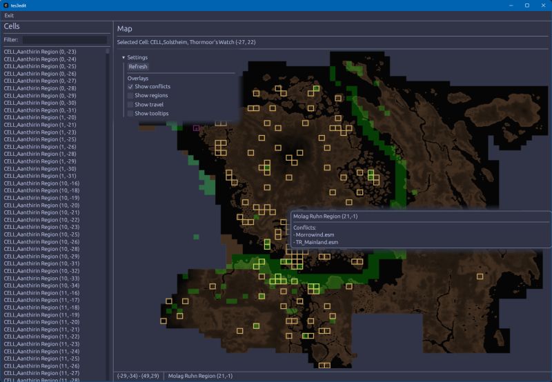Select CELL,Aanthirin Region (11, -27)
This screenshot has width=552, height=382.
tap(41, 374)
